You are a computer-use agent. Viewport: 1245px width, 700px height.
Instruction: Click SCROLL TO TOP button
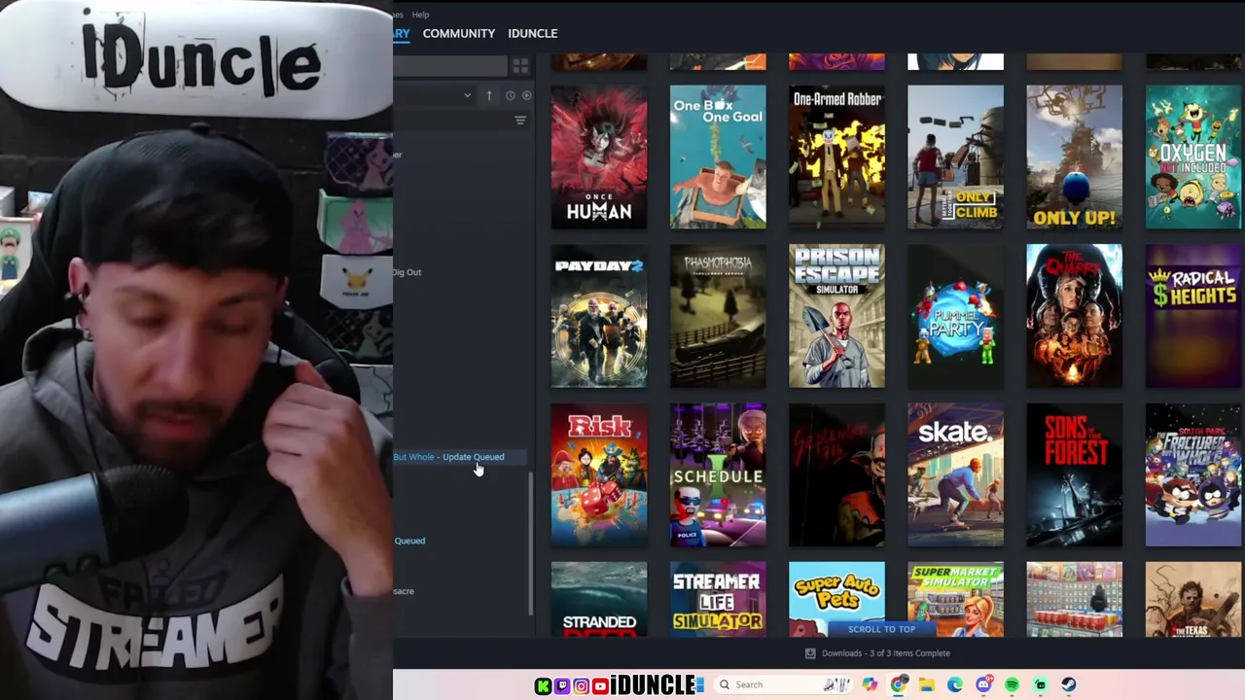pos(881,629)
